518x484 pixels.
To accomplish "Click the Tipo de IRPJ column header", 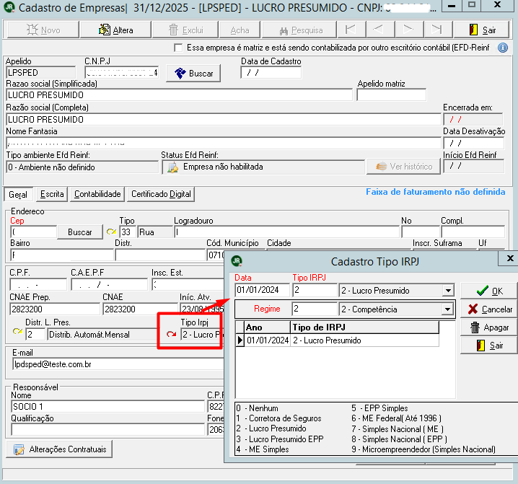I will click(365, 327).
